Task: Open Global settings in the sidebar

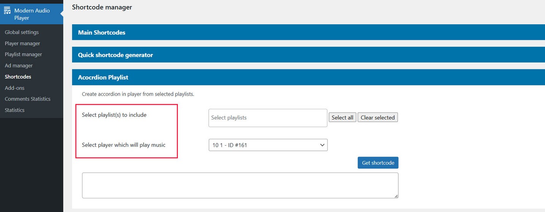Action: point(22,32)
